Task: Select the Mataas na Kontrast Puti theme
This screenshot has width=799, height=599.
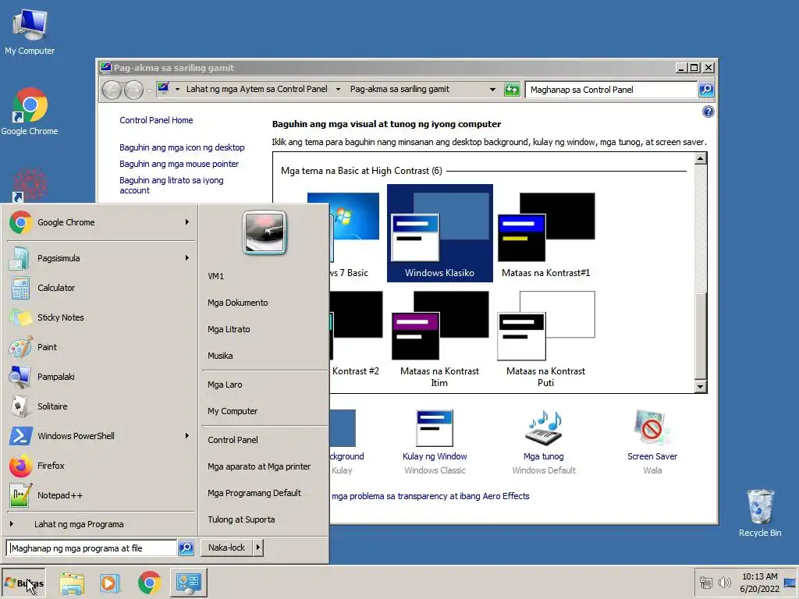Action: click(545, 338)
